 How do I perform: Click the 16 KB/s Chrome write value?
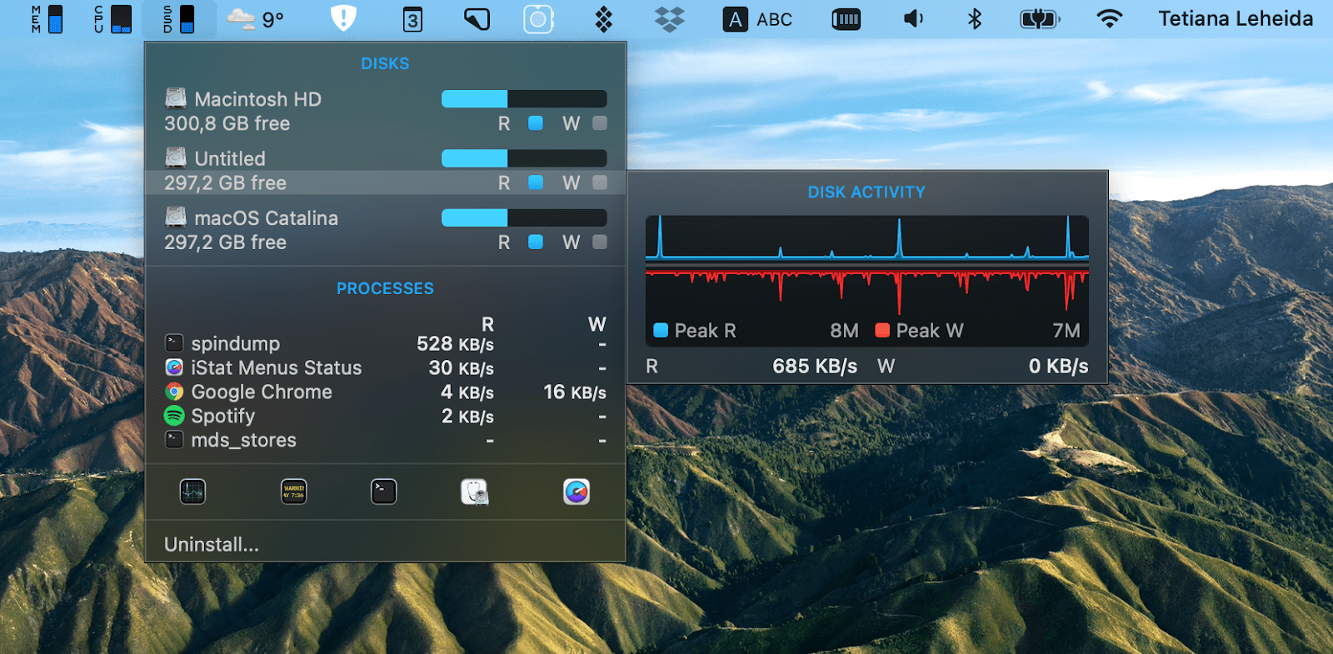click(575, 392)
